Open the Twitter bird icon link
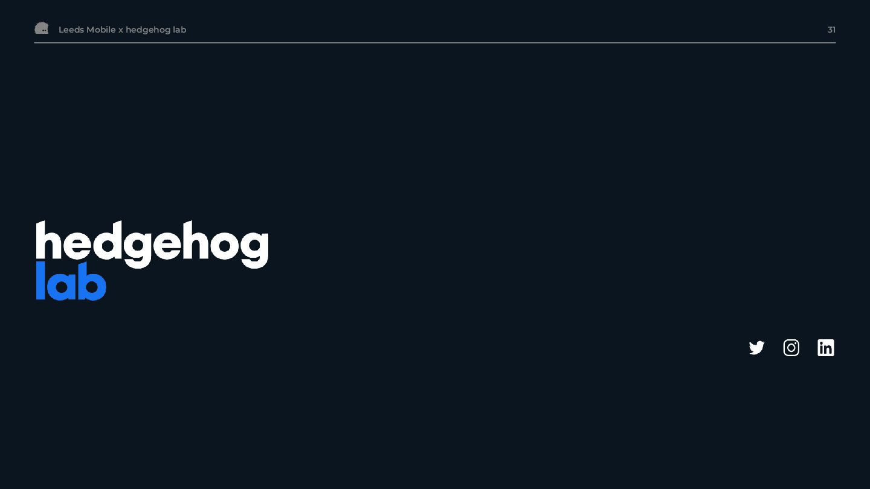The height and width of the screenshot is (489, 870). click(x=756, y=348)
